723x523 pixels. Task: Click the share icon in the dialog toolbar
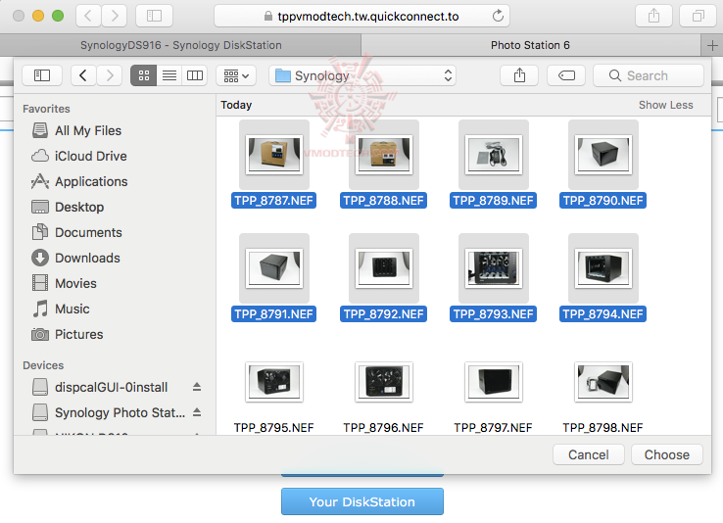point(519,75)
